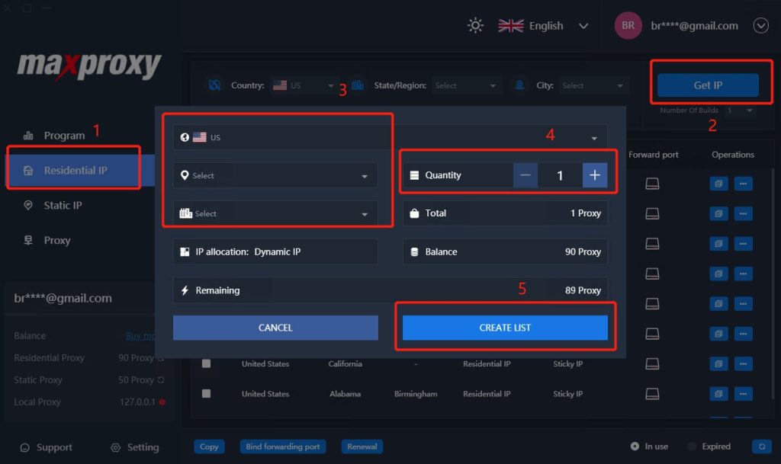Screen dimensions: 781x464
Task: Click the Bind forwarding port button
Action: (282, 446)
